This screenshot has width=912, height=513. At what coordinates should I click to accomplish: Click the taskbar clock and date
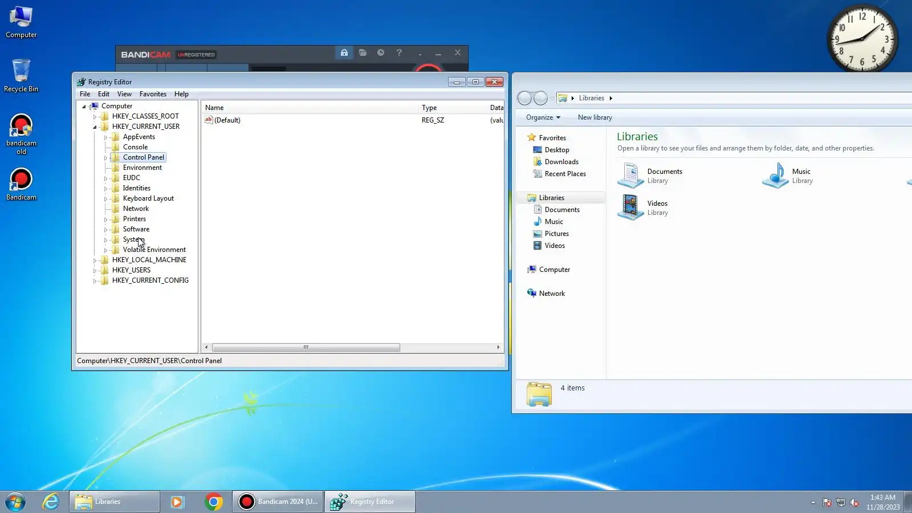(x=883, y=502)
